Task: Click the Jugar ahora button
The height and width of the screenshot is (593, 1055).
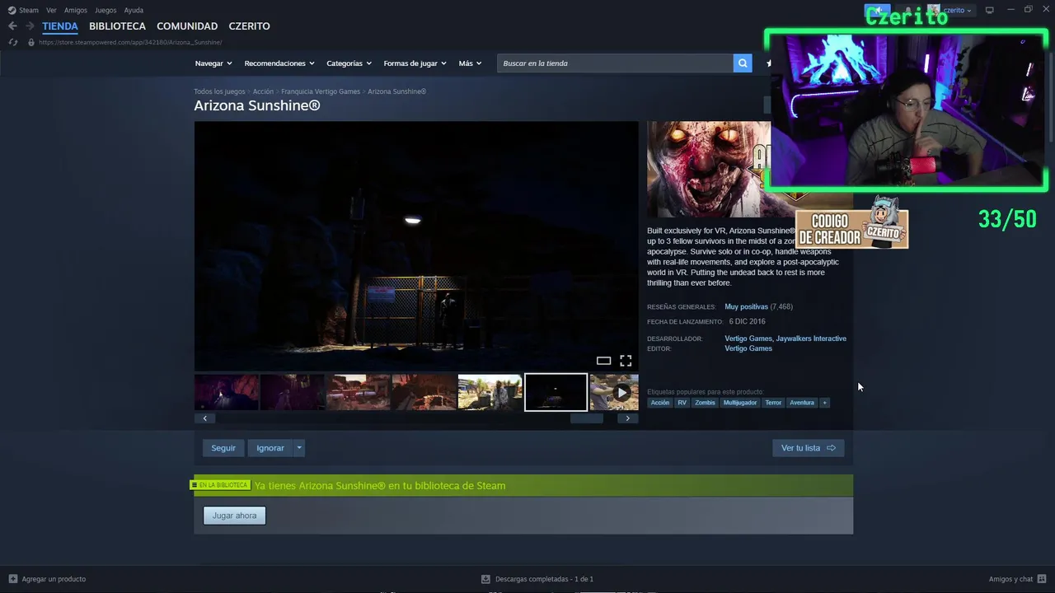Action: (x=235, y=516)
